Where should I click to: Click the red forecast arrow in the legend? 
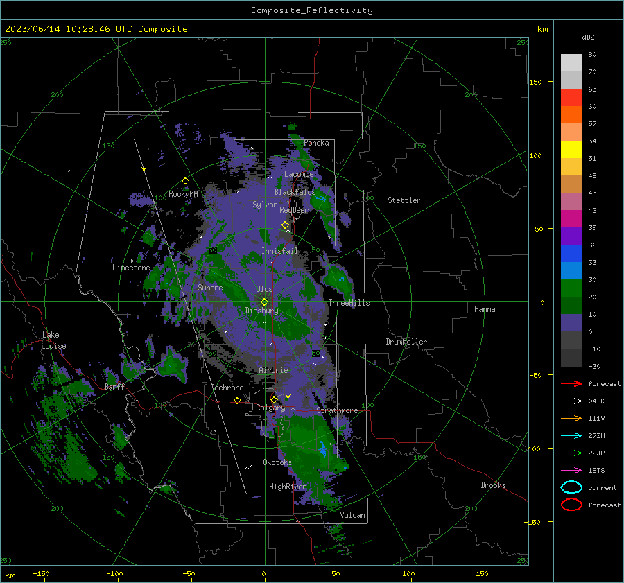(571, 383)
